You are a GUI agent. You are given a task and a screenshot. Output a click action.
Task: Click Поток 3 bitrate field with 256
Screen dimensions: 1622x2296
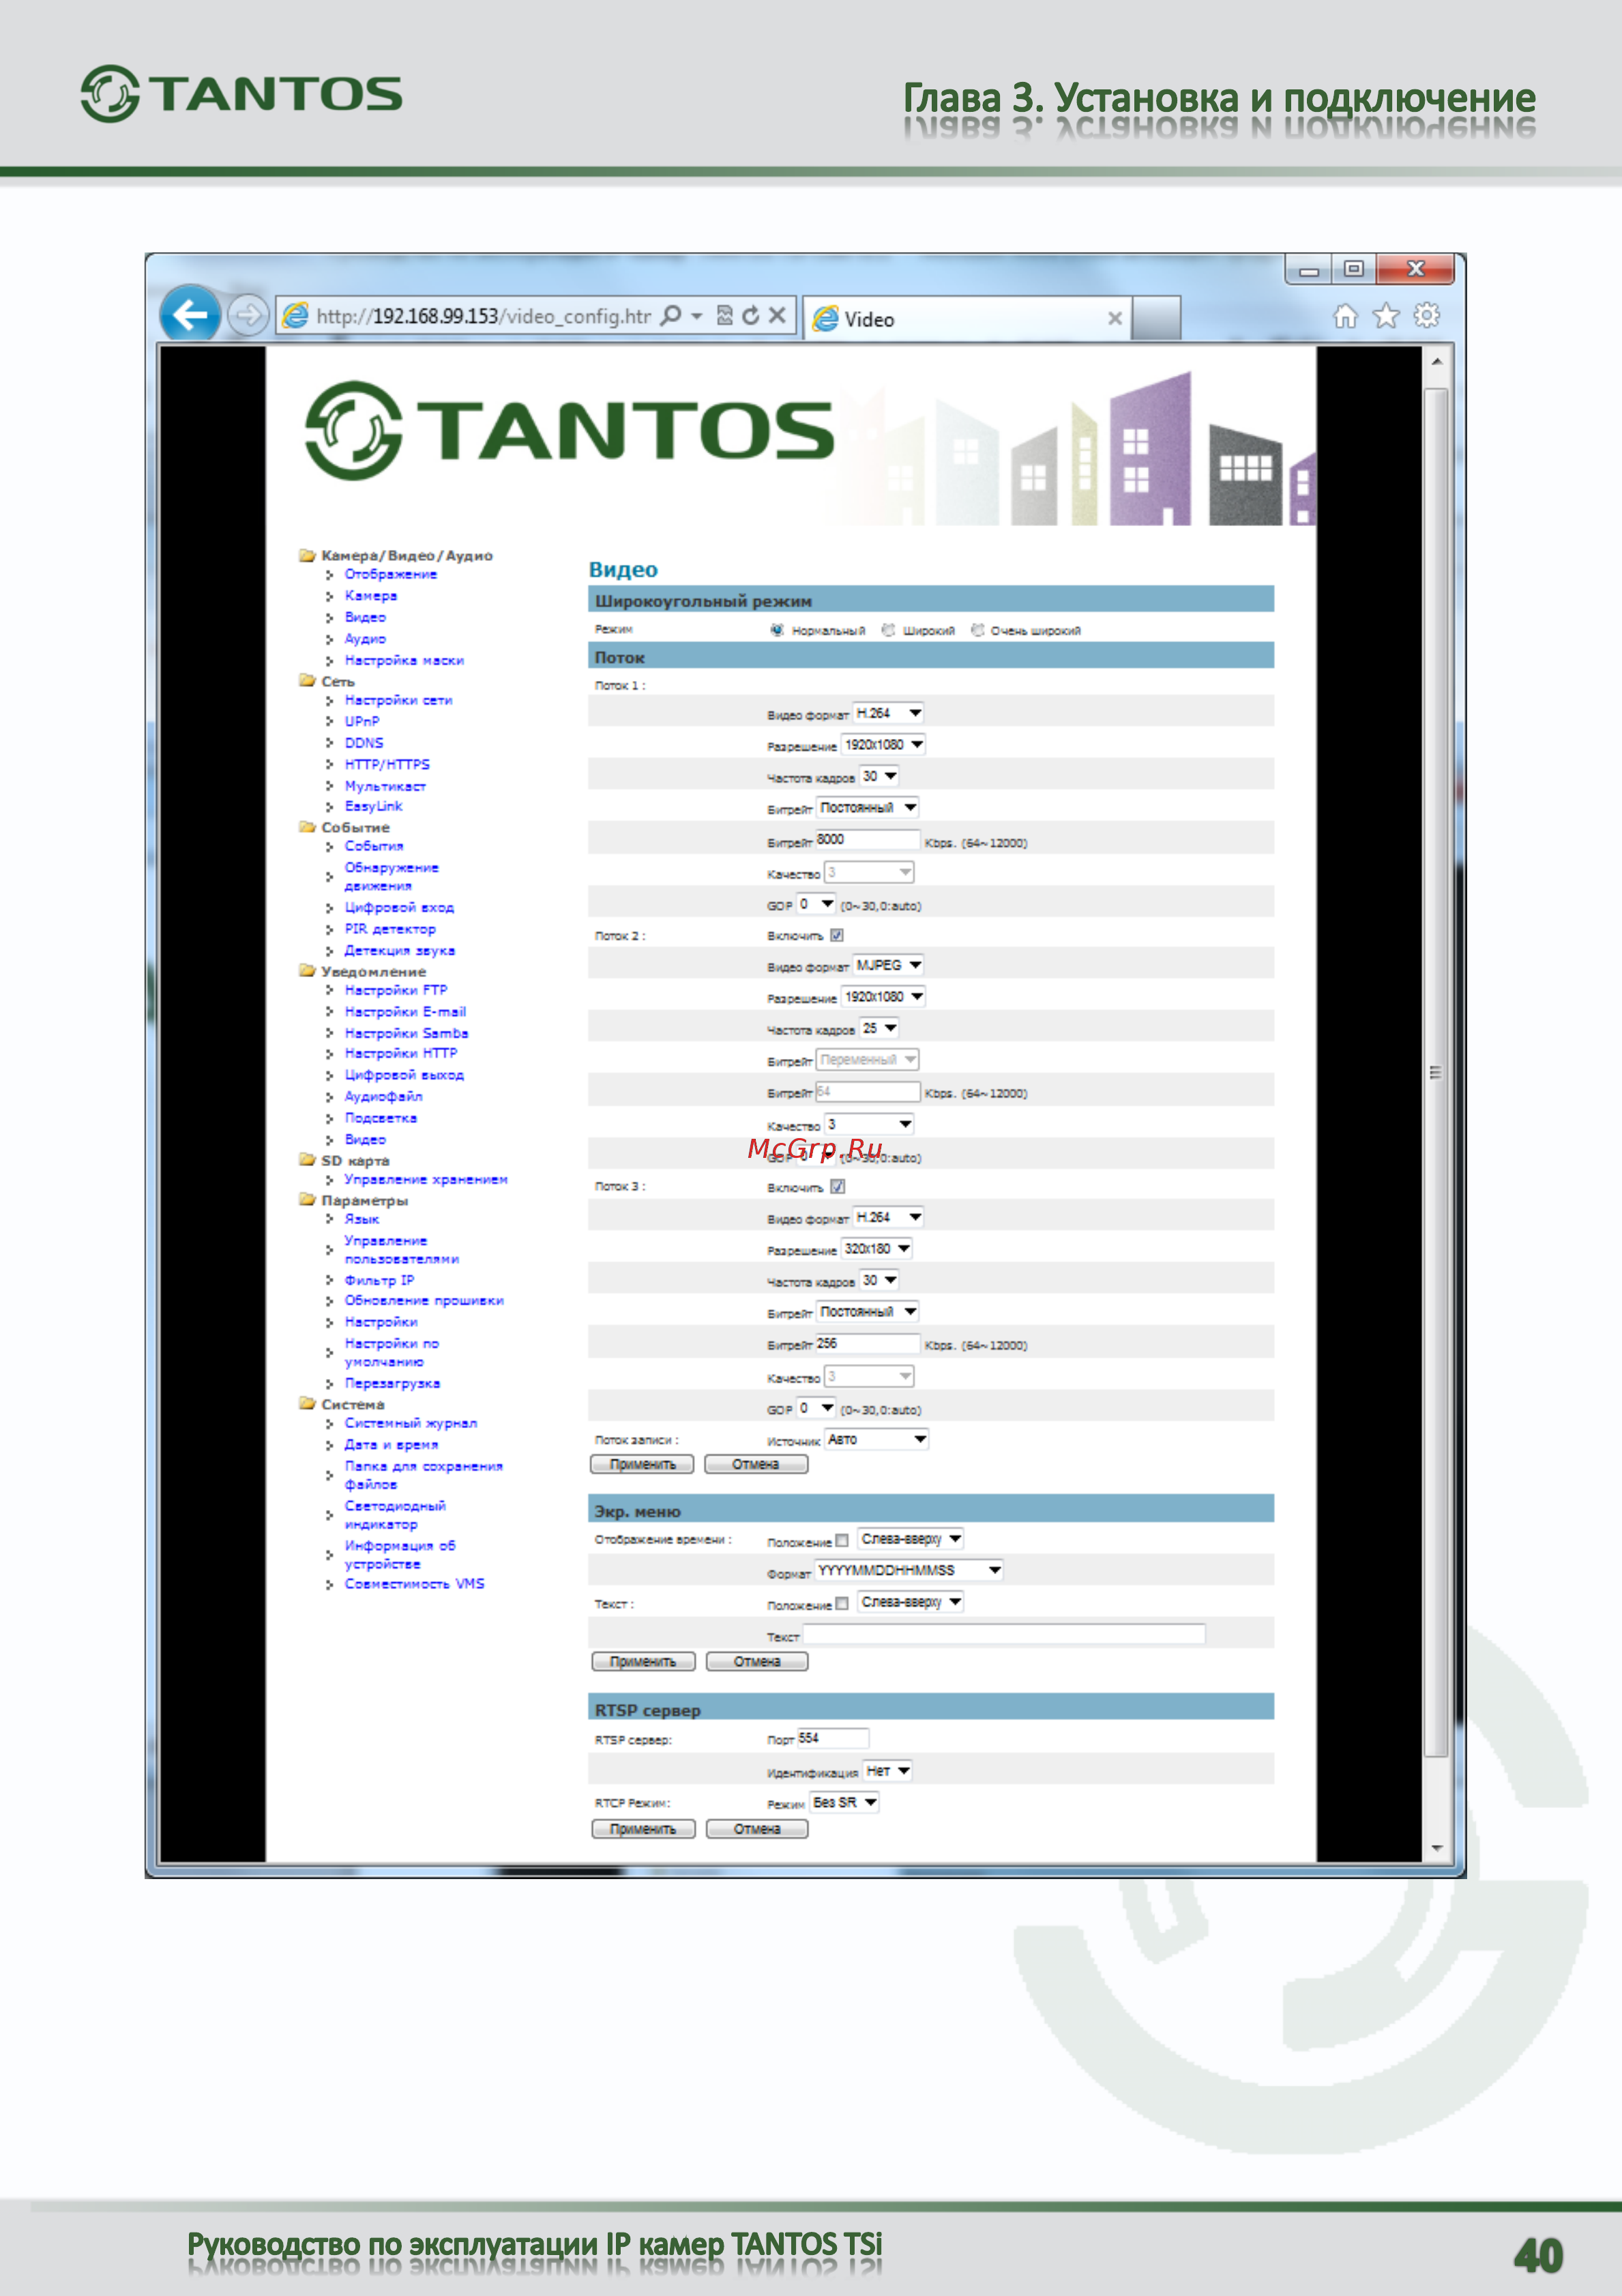coord(868,1344)
